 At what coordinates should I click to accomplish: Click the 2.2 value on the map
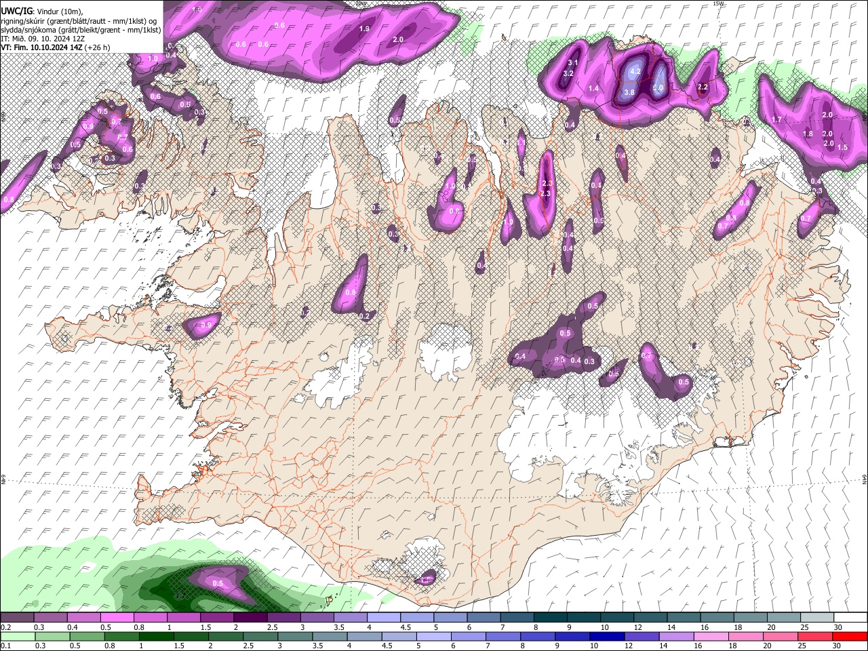(703, 87)
